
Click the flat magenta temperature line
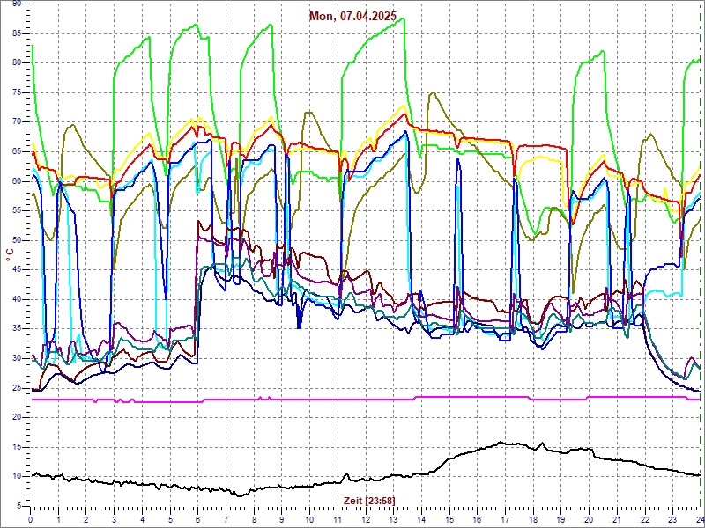(264, 399)
